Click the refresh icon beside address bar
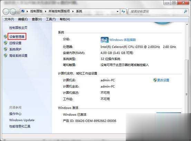Screen dimensions: 191x141 click(123, 11)
